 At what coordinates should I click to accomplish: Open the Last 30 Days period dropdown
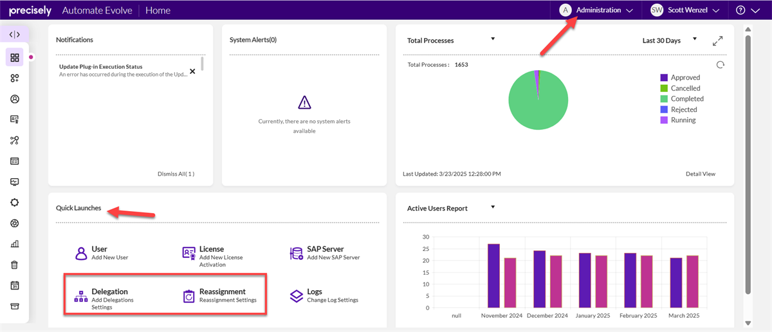(x=694, y=39)
